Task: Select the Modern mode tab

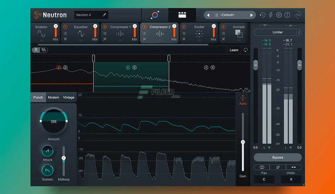Action: tap(53, 97)
